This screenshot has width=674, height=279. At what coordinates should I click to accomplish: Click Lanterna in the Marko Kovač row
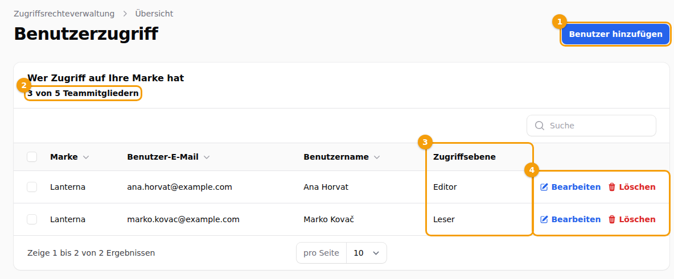(x=68, y=219)
